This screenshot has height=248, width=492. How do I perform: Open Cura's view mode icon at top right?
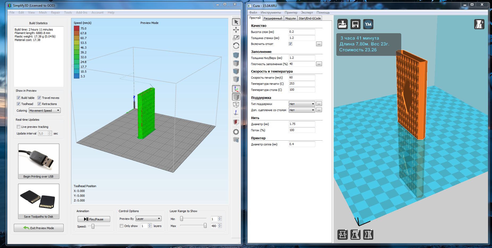pyautogui.click(x=479, y=24)
